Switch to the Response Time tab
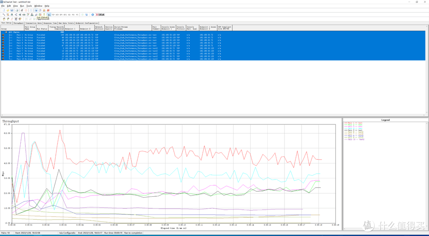429x236 pixels. (x=49, y=23)
